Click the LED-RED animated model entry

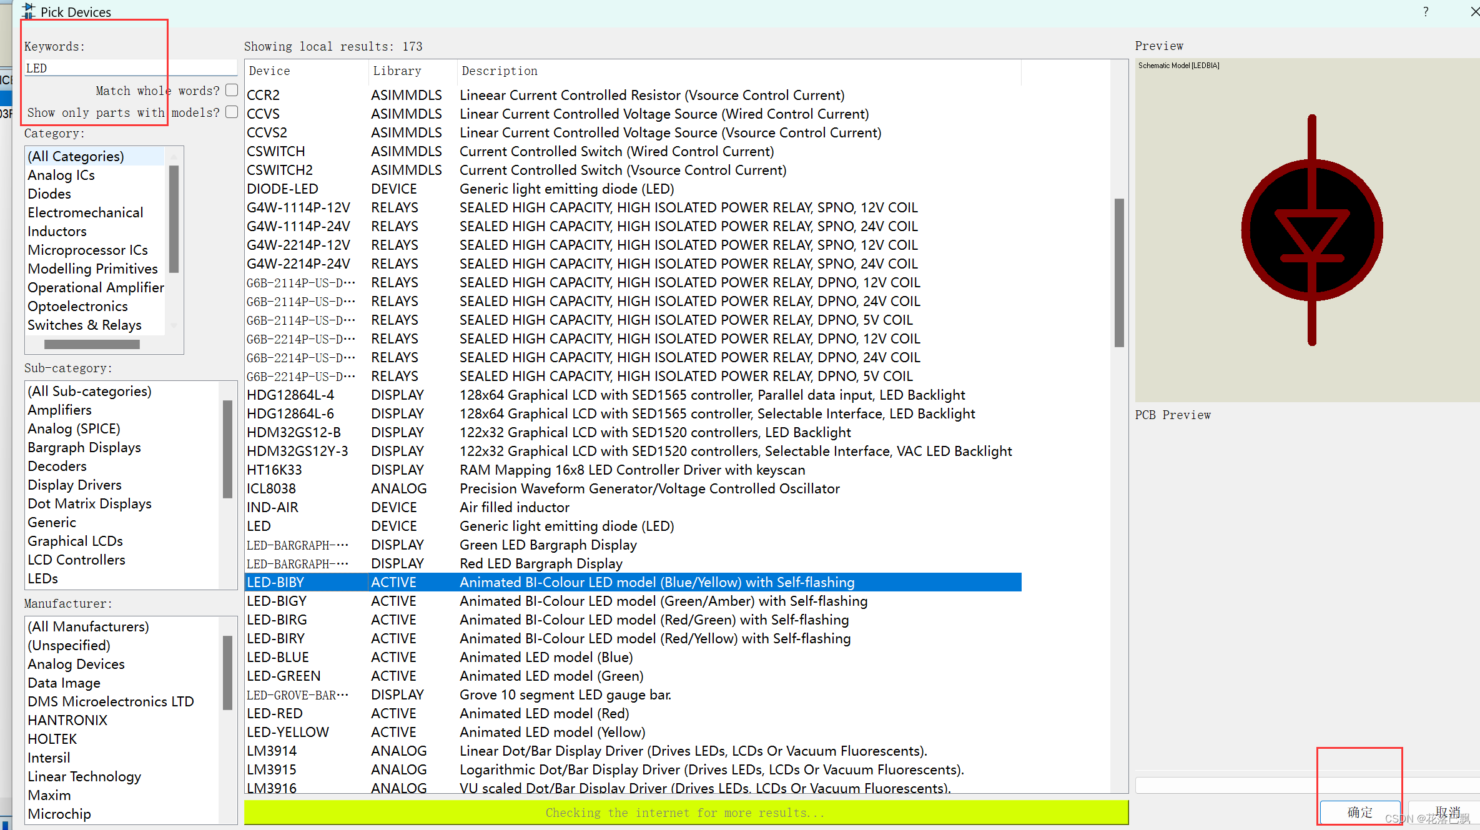point(274,713)
